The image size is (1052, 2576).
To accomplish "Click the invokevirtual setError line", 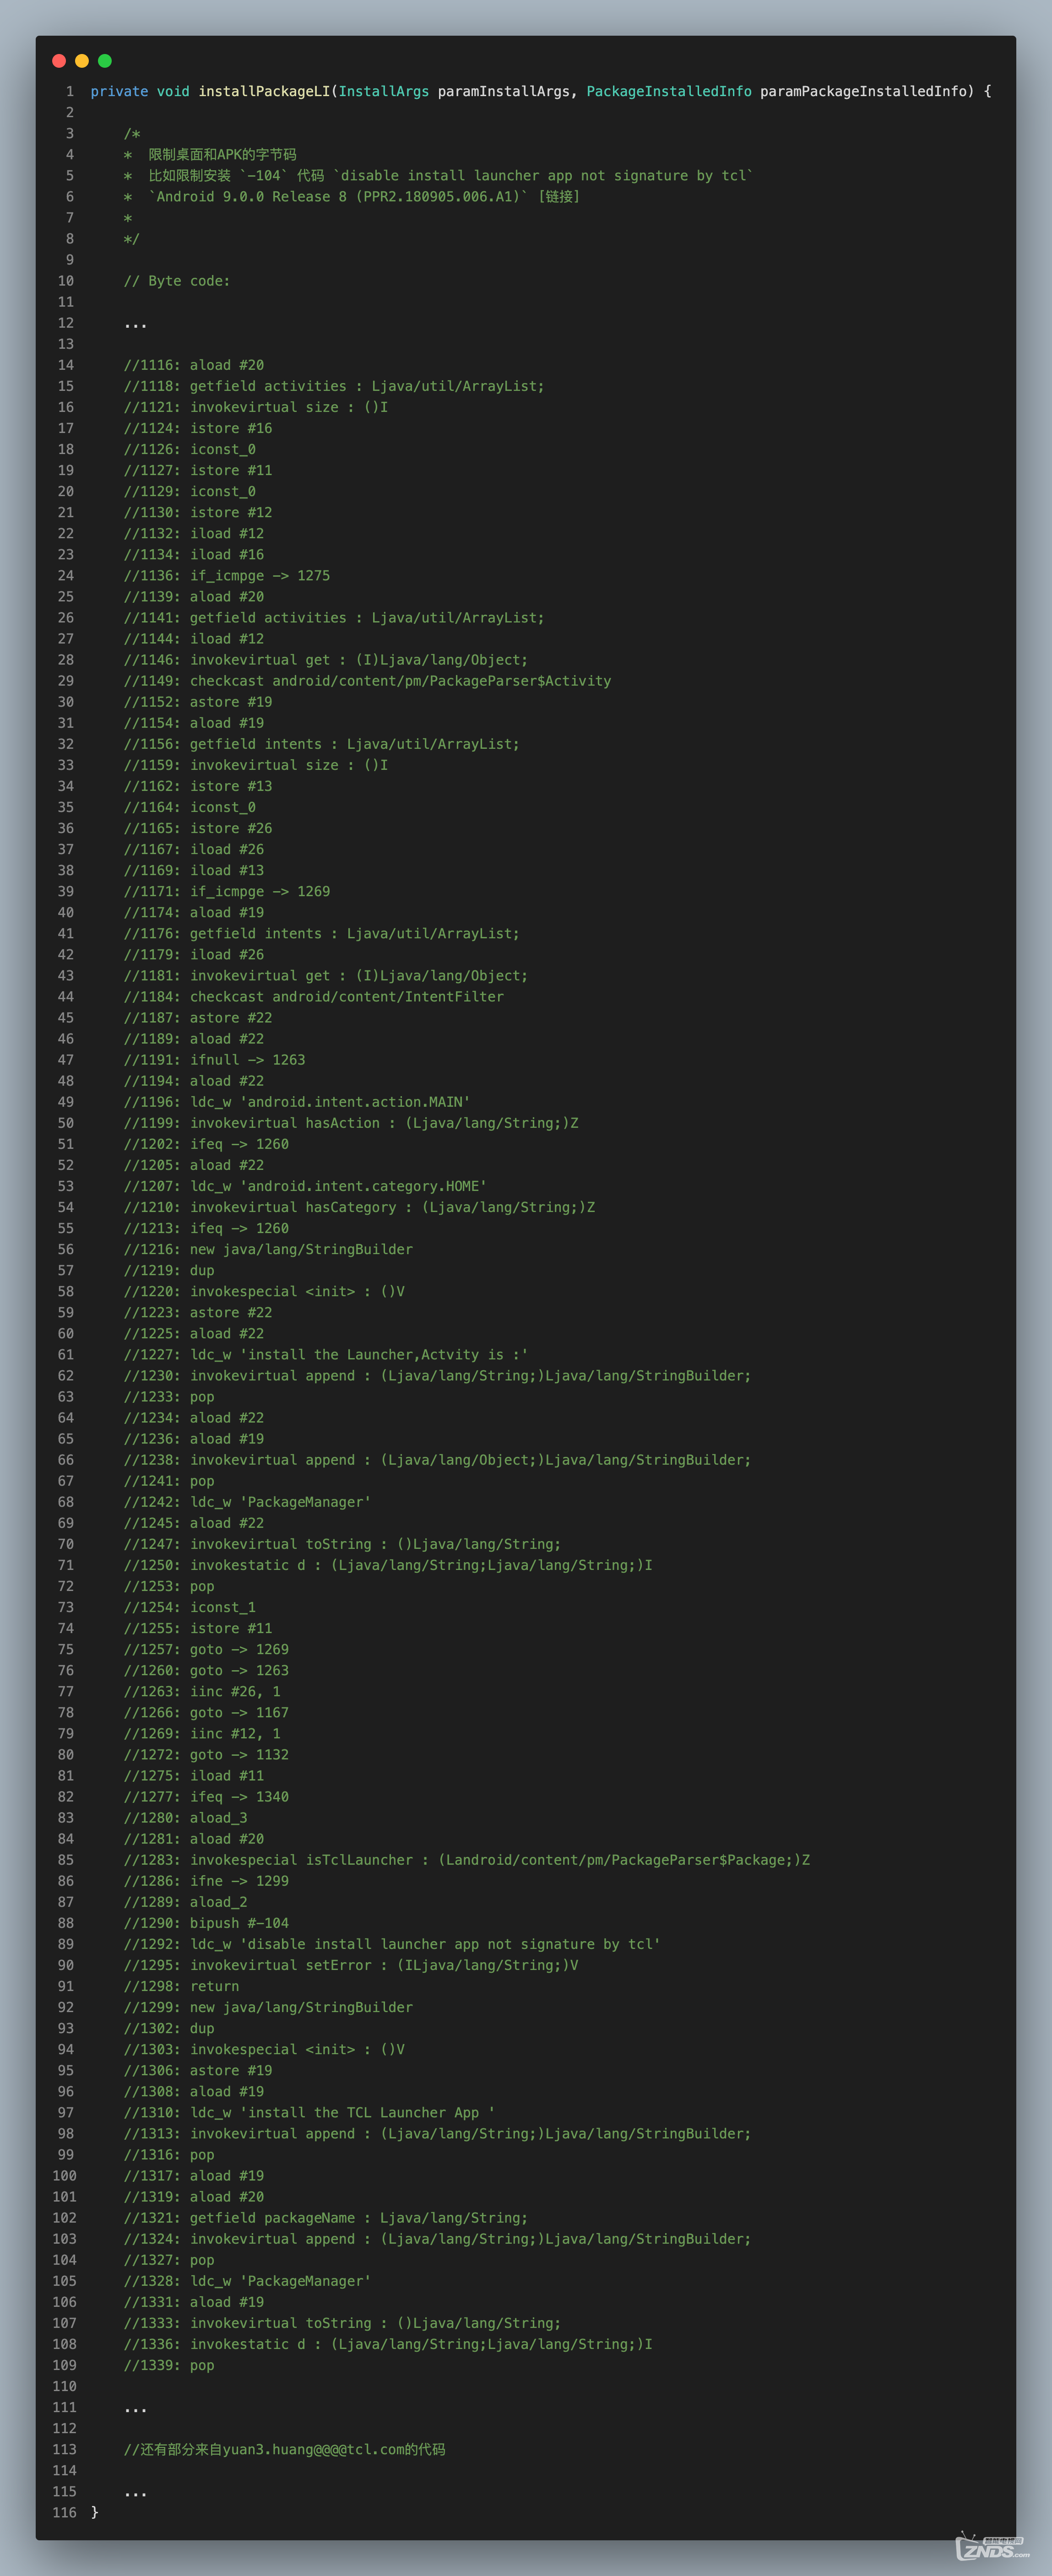I will (x=351, y=1965).
